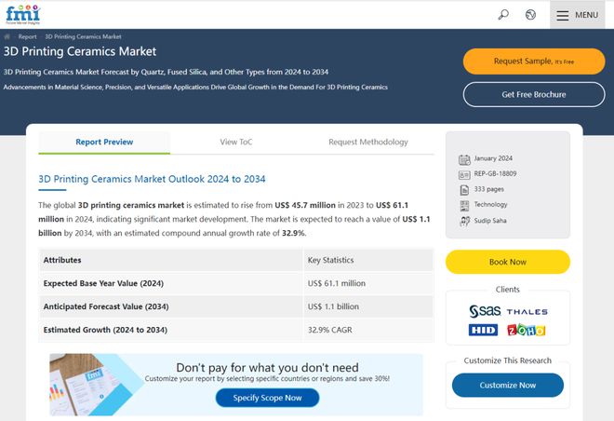Click the globe language icon
This screenshot has width=614, height=421.
[x=530, y=15]
